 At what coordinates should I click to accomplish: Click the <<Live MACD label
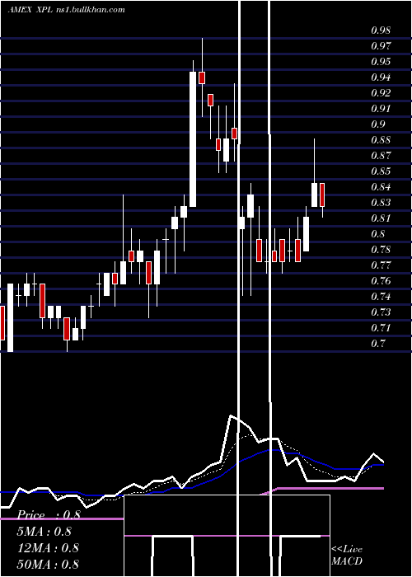[x=347, y=555]
